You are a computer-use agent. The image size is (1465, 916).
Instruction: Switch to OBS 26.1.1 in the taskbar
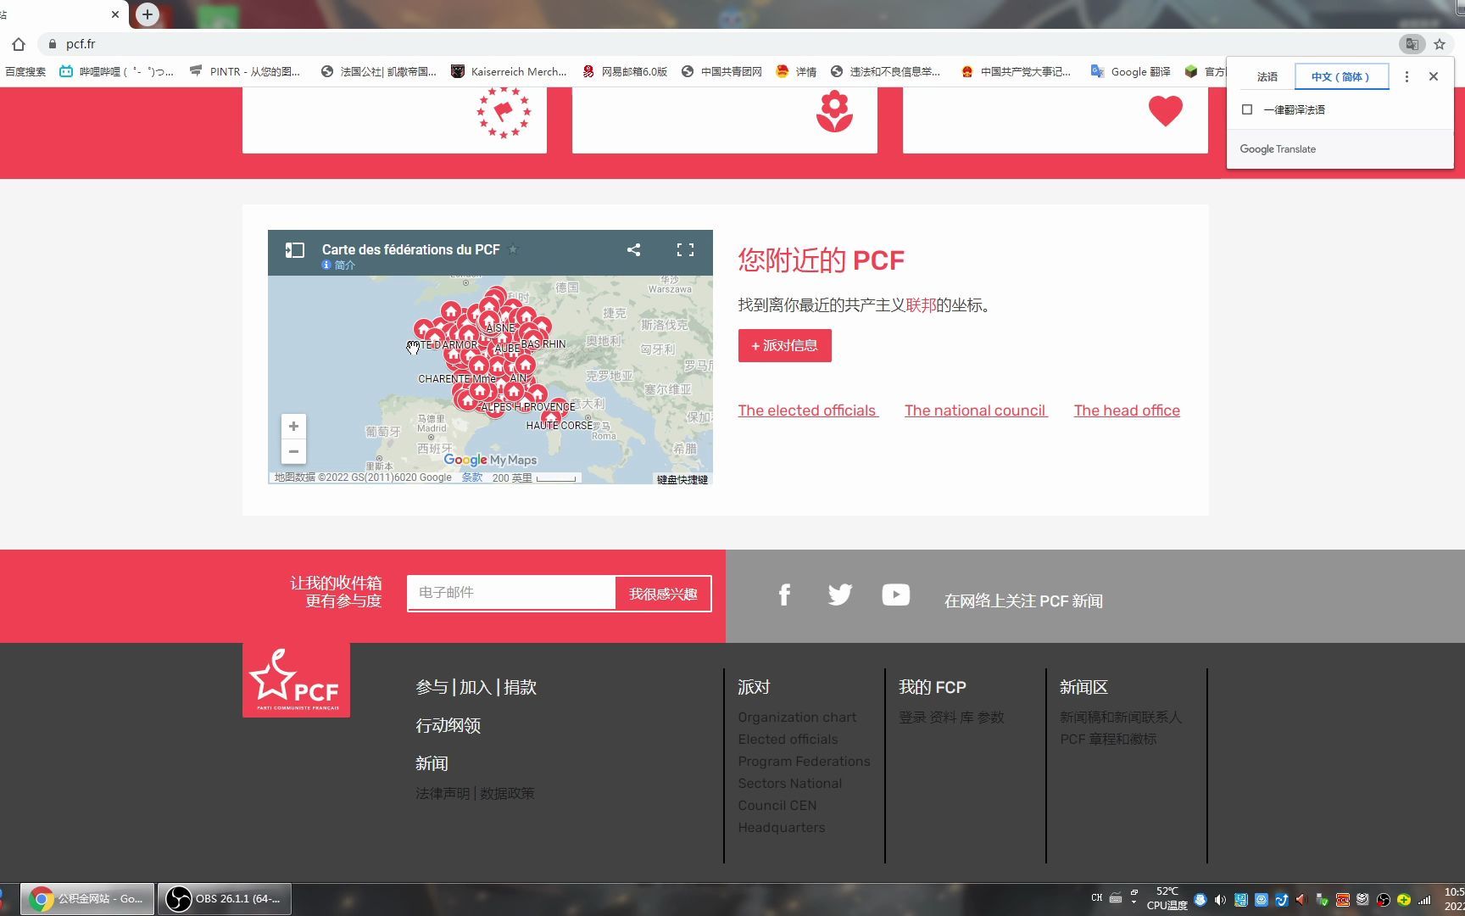click(x=225, y=899)
